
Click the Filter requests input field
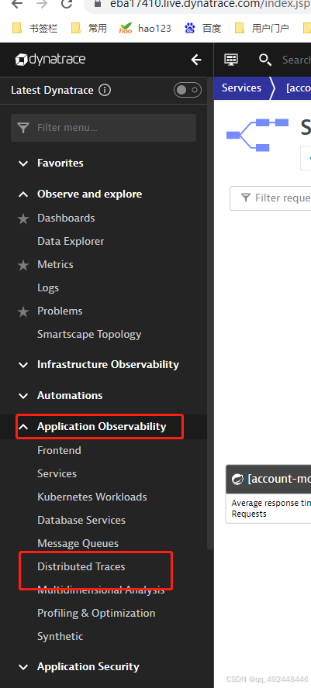pyautogui.click(x=270, y=198)
